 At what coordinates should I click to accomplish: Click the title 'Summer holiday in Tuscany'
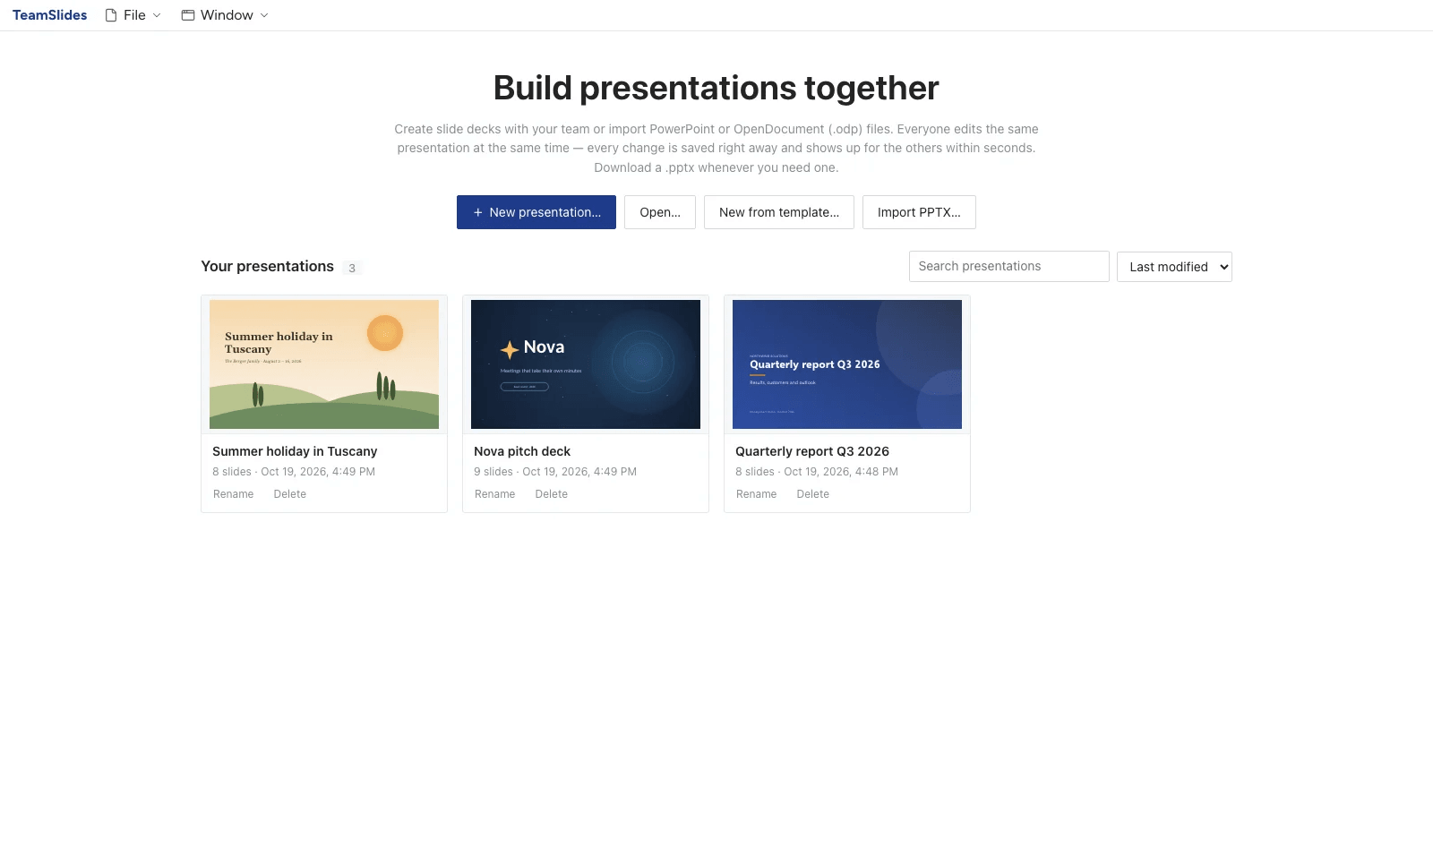[x=295, y=451]
